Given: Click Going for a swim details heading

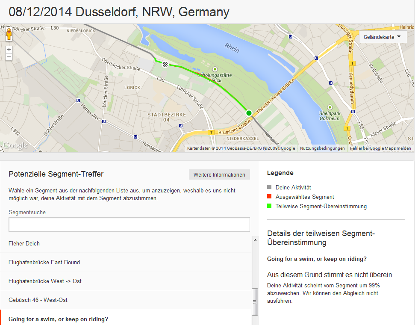Looking at the screenshot, I should coord(317,259).
